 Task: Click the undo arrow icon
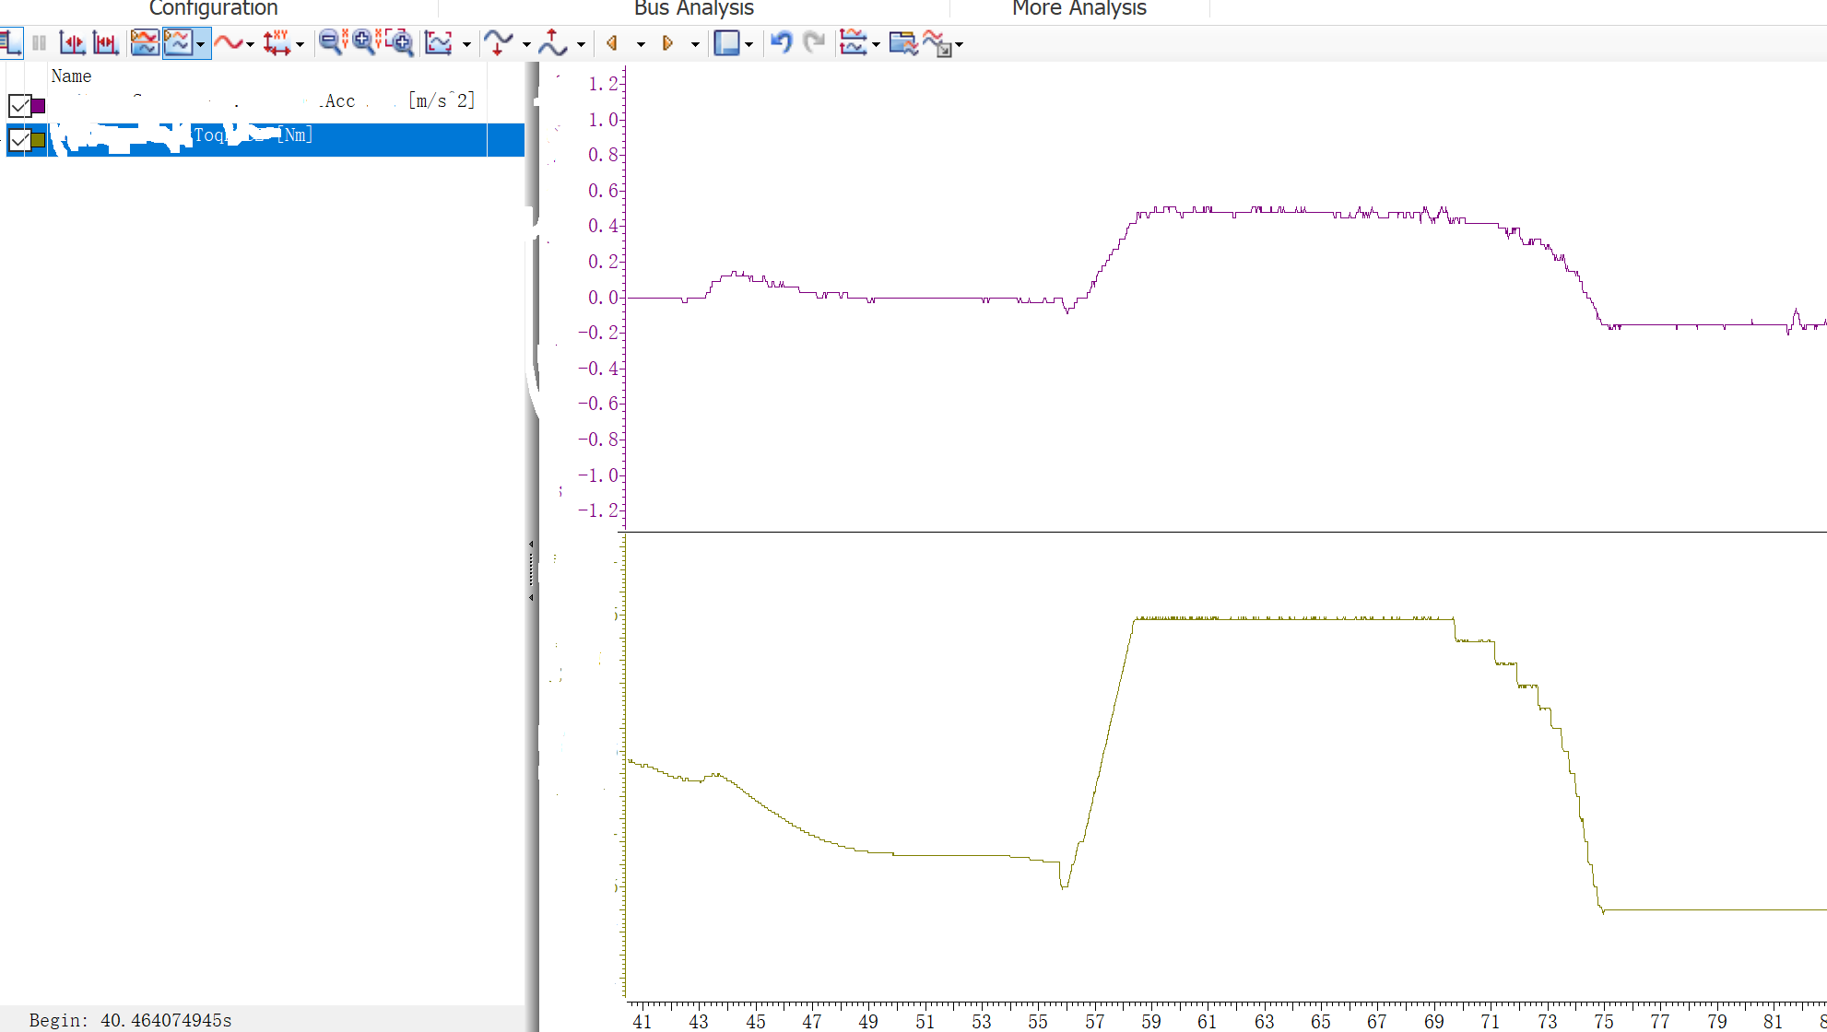[x=781, y=43]
